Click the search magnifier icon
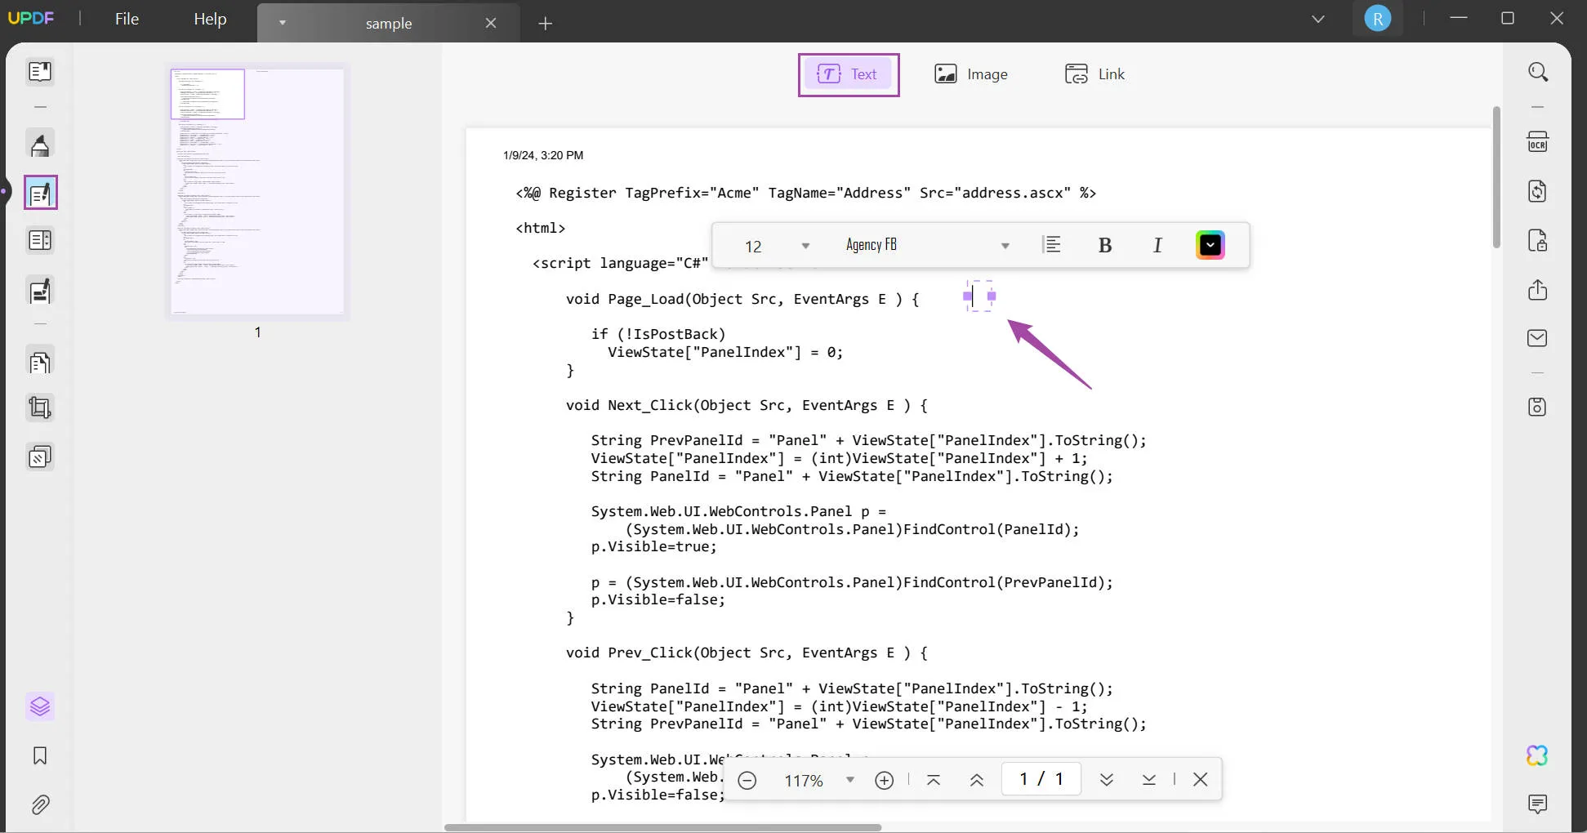This screenshot has width=1587, height=833. [1537, 73]
